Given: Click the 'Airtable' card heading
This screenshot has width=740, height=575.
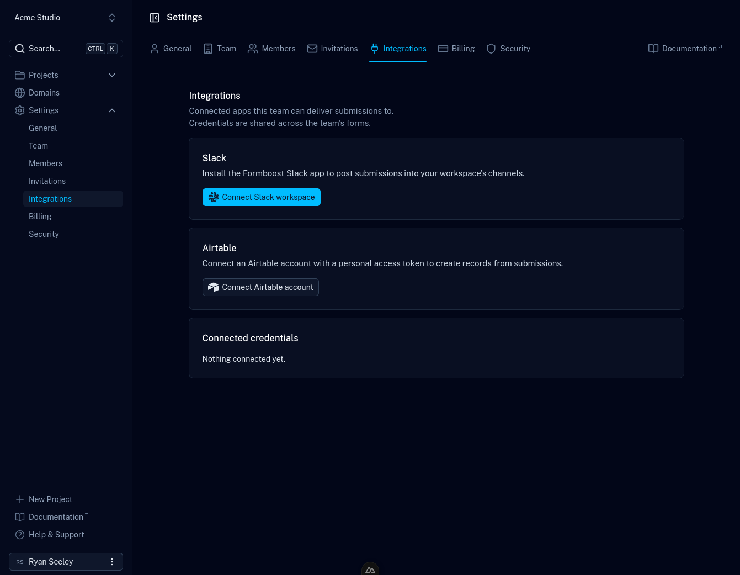Looking at the screenshot, I should tap(219, 248).
